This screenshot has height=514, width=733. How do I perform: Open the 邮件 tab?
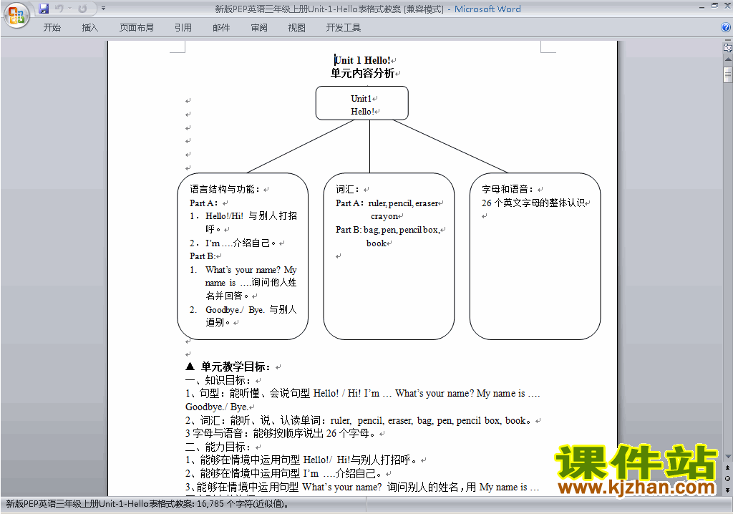pyautogui.click(x=221, y=28)
